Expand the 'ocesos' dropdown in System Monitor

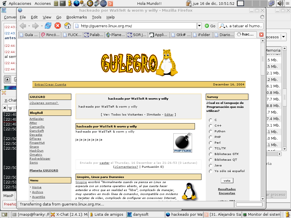pos(283,37)
